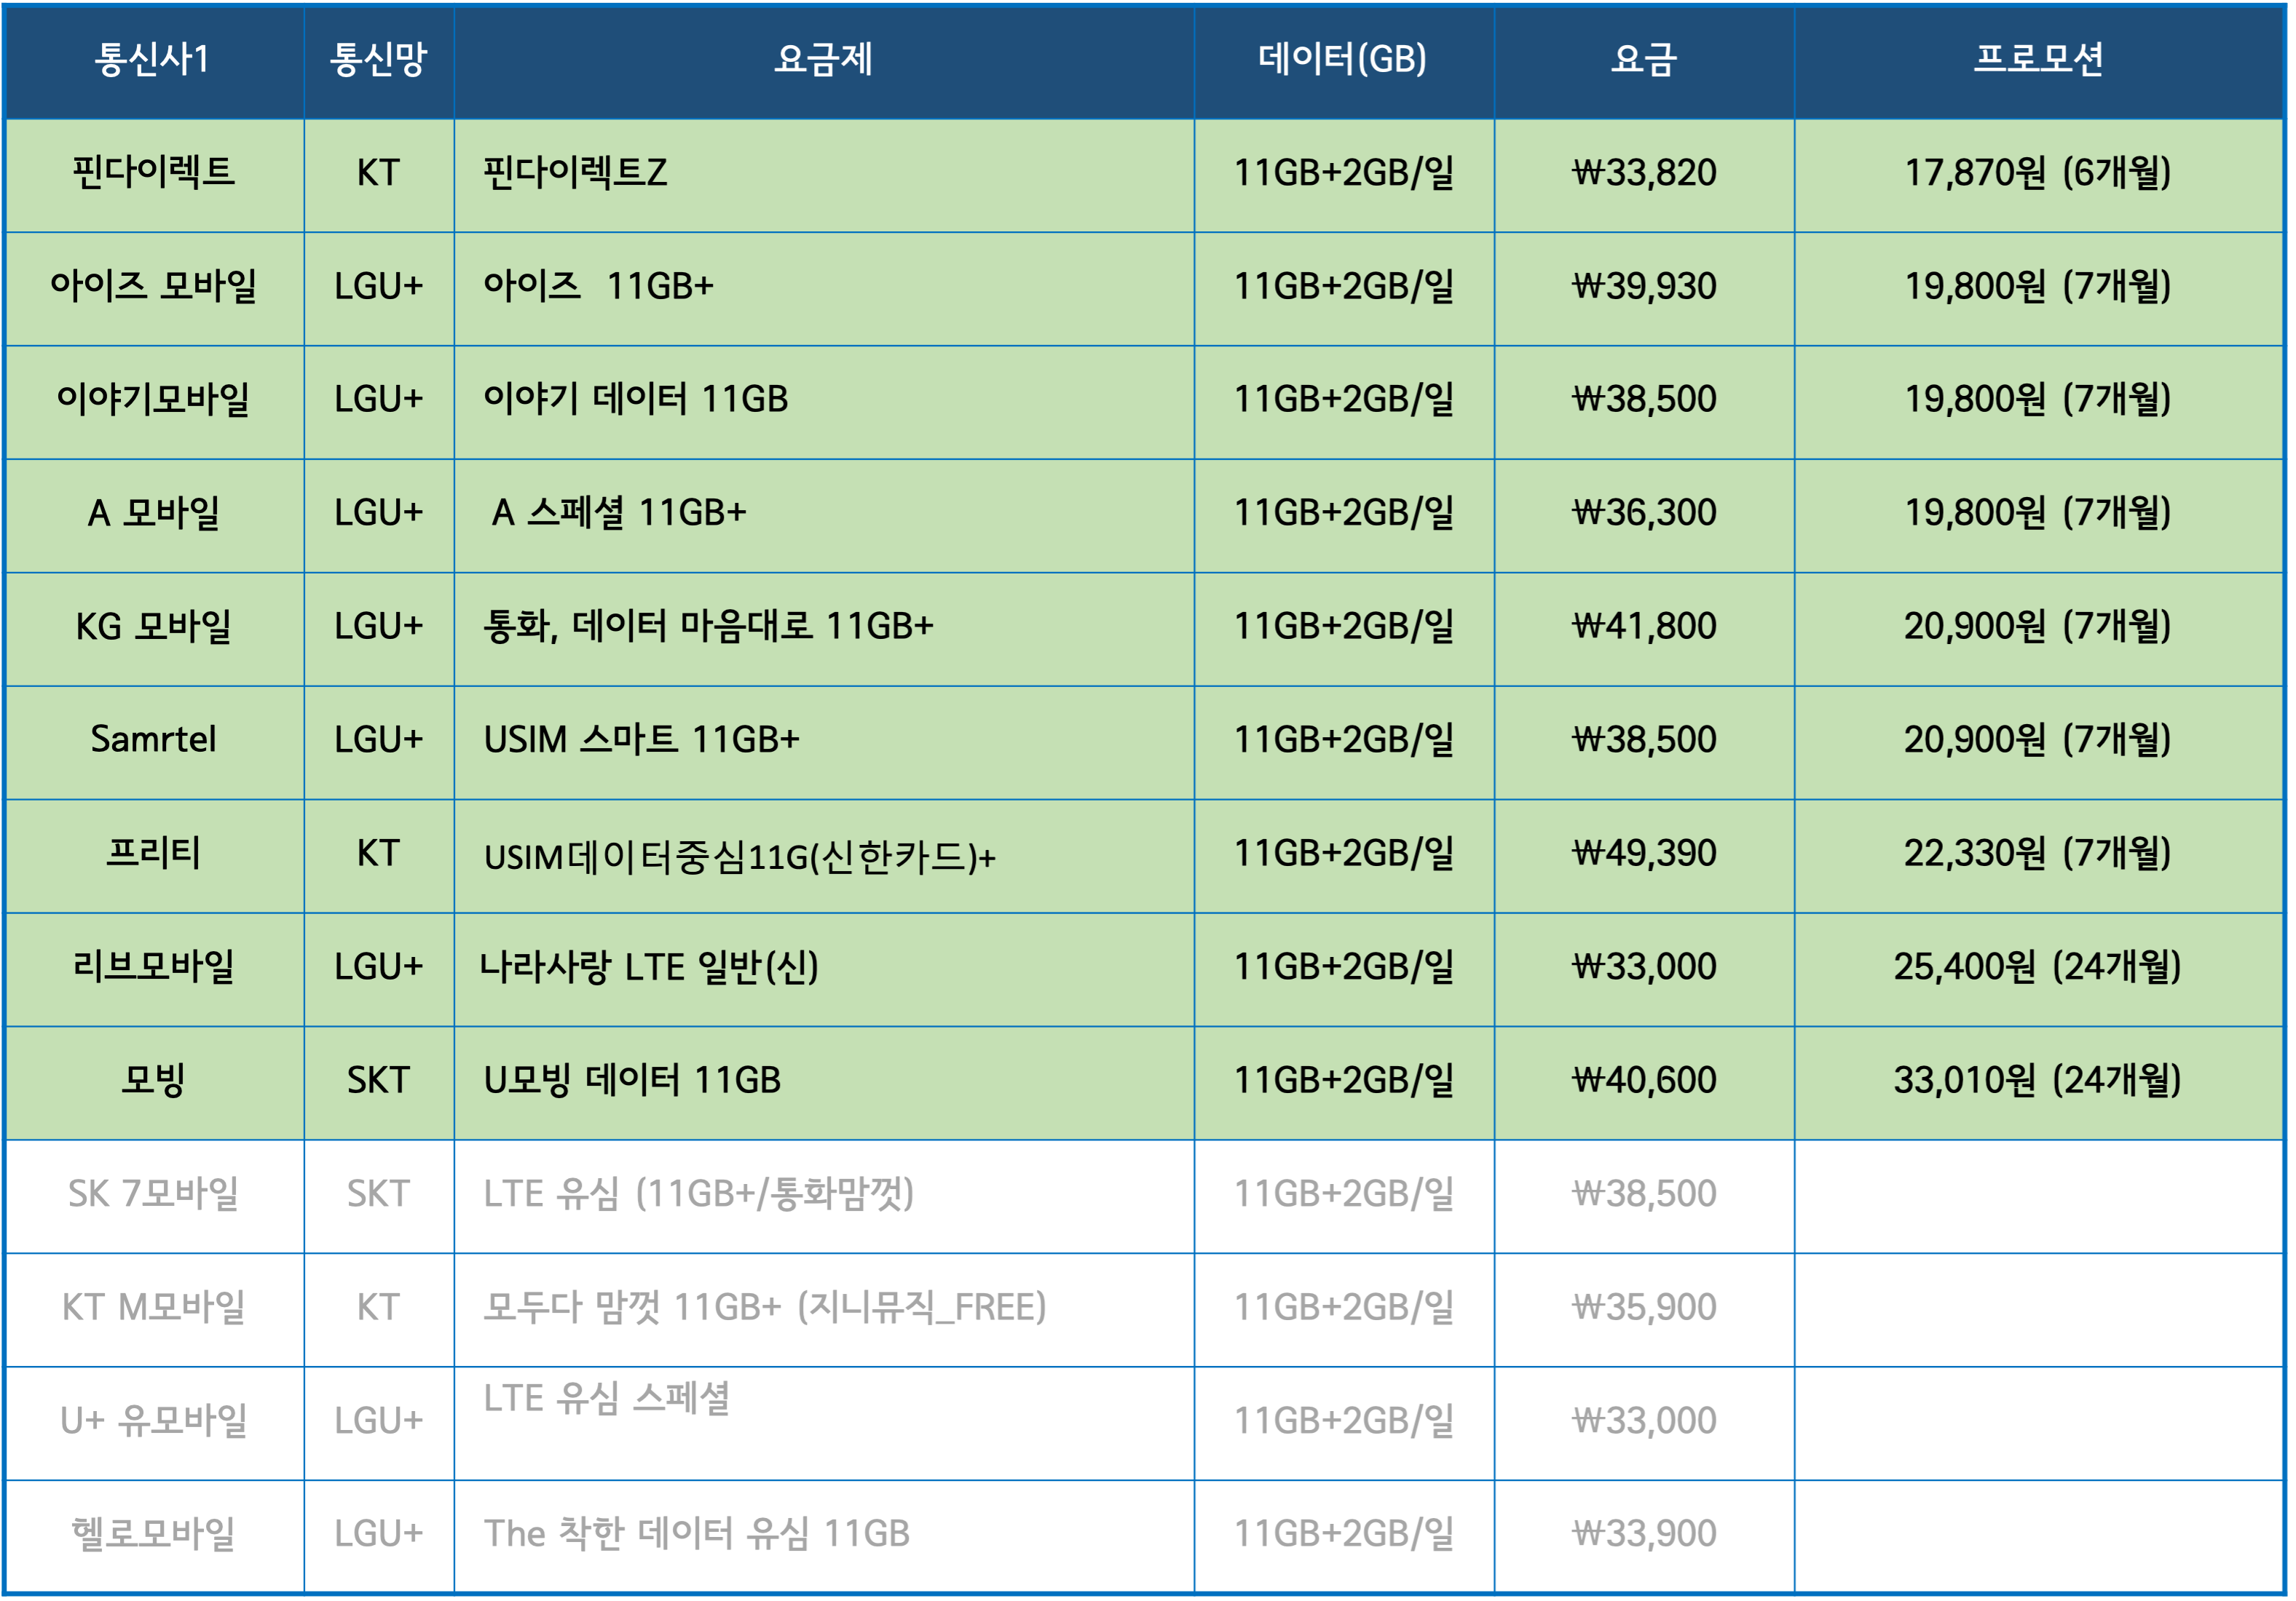The width and height of the screenshot is (2296, 1601).
Task: Click the ₩35,900 price cell
Action: (x=1644, y=1309)
